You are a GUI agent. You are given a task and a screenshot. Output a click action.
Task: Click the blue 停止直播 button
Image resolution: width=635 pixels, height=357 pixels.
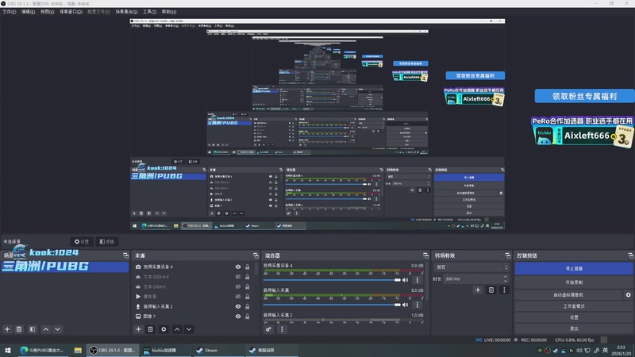coord(574,268)
